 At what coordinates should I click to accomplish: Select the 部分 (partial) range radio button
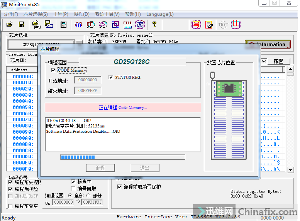[x=88, y=196]
